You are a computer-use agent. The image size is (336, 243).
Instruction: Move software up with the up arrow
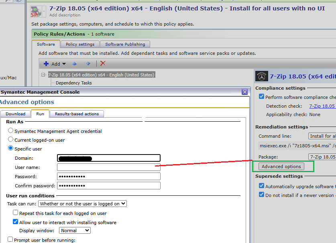pyautogui.click(x=74, y=64)
